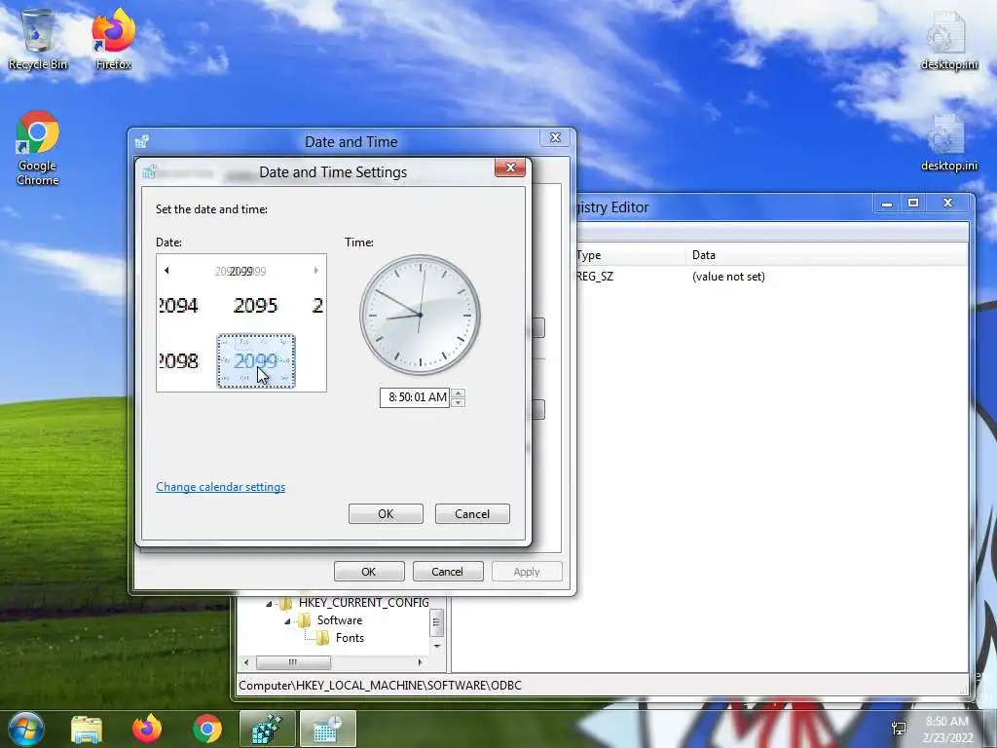The image size is (997, 748).
Task: Select year 2099 in the calendar
Action: tap(256, 361)
